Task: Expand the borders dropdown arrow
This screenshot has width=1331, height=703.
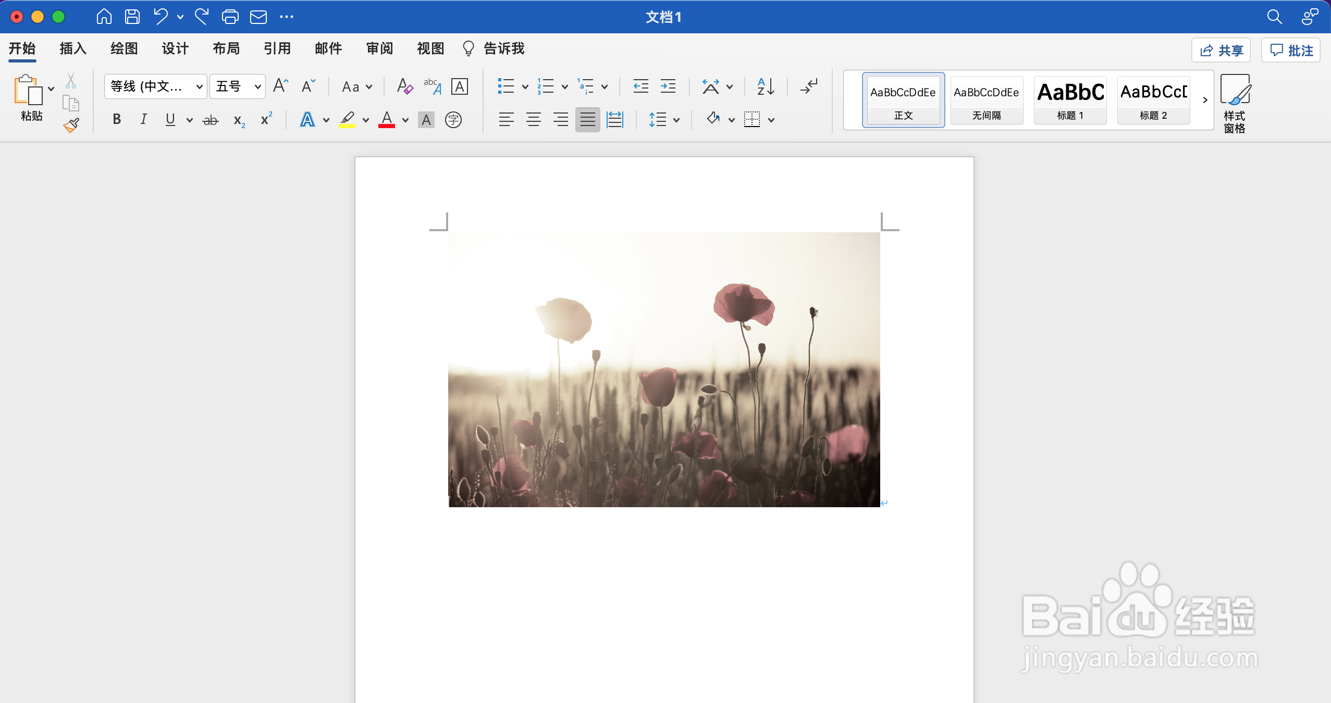Action: point(771,120)
